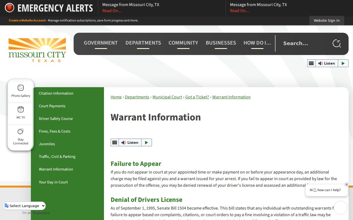Open the Stay Connected icon
Screen dimensions: 353x220
click(x=21, y=137)
